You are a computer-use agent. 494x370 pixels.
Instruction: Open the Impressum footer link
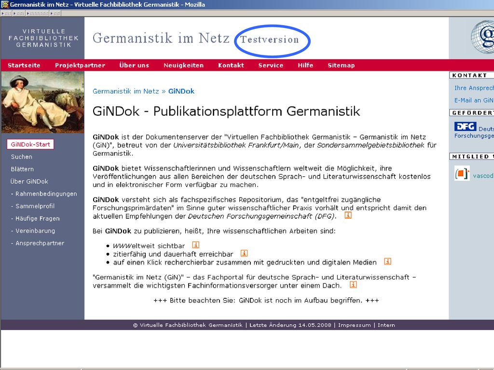[355, 325]
